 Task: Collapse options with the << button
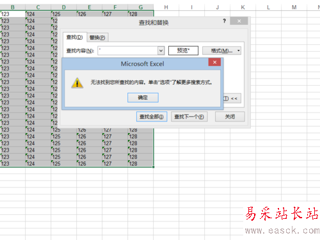pos(232,99)
